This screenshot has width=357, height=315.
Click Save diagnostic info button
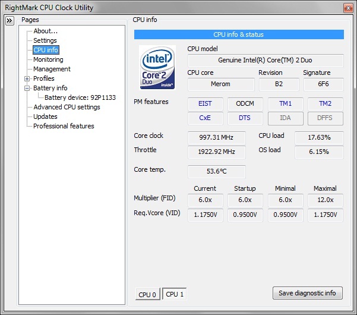pos(307,293)
